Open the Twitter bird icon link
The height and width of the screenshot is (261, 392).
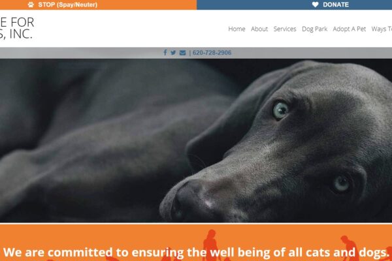[x=173, y=52]
